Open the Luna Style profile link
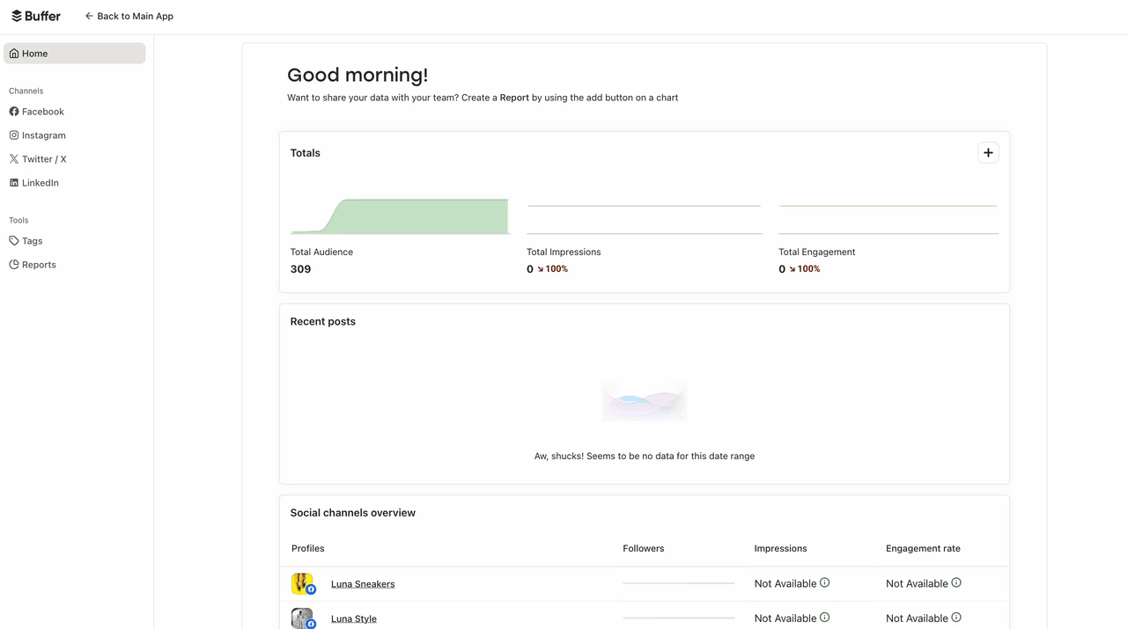1128x629 pixels. tap(354, 618)
